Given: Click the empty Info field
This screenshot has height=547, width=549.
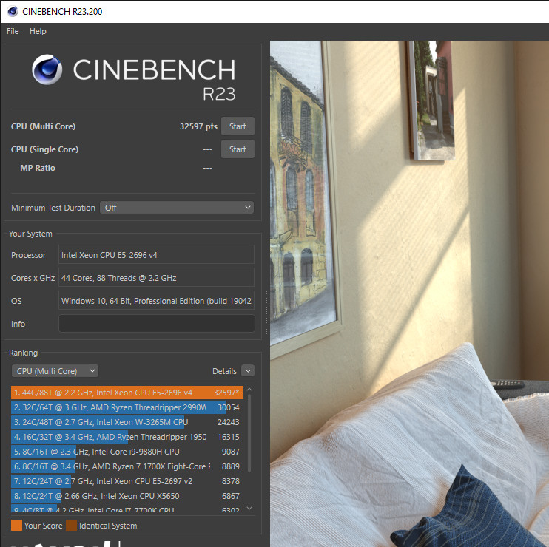Looking at the screenshot, I should (x=156, y=324).
